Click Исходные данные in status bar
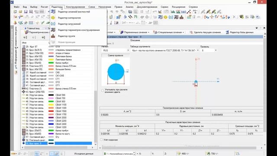Screen dimensions: 277x156 [84, 154]
